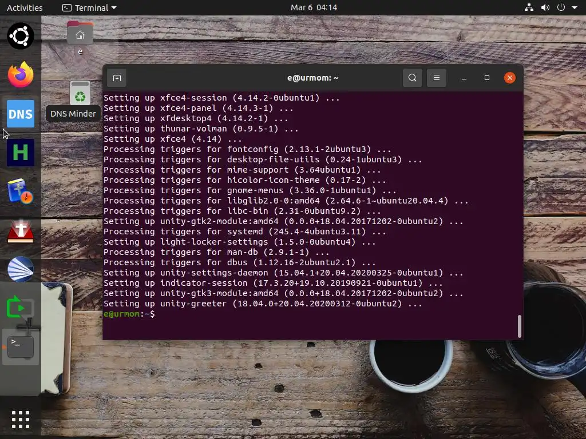Click the 'triggers for libc-bin' line
Viewport: 586px width, 439px height.
coord(242,211)
